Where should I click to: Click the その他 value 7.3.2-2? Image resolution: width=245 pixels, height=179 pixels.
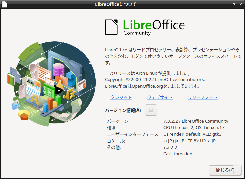coord(170,147)
